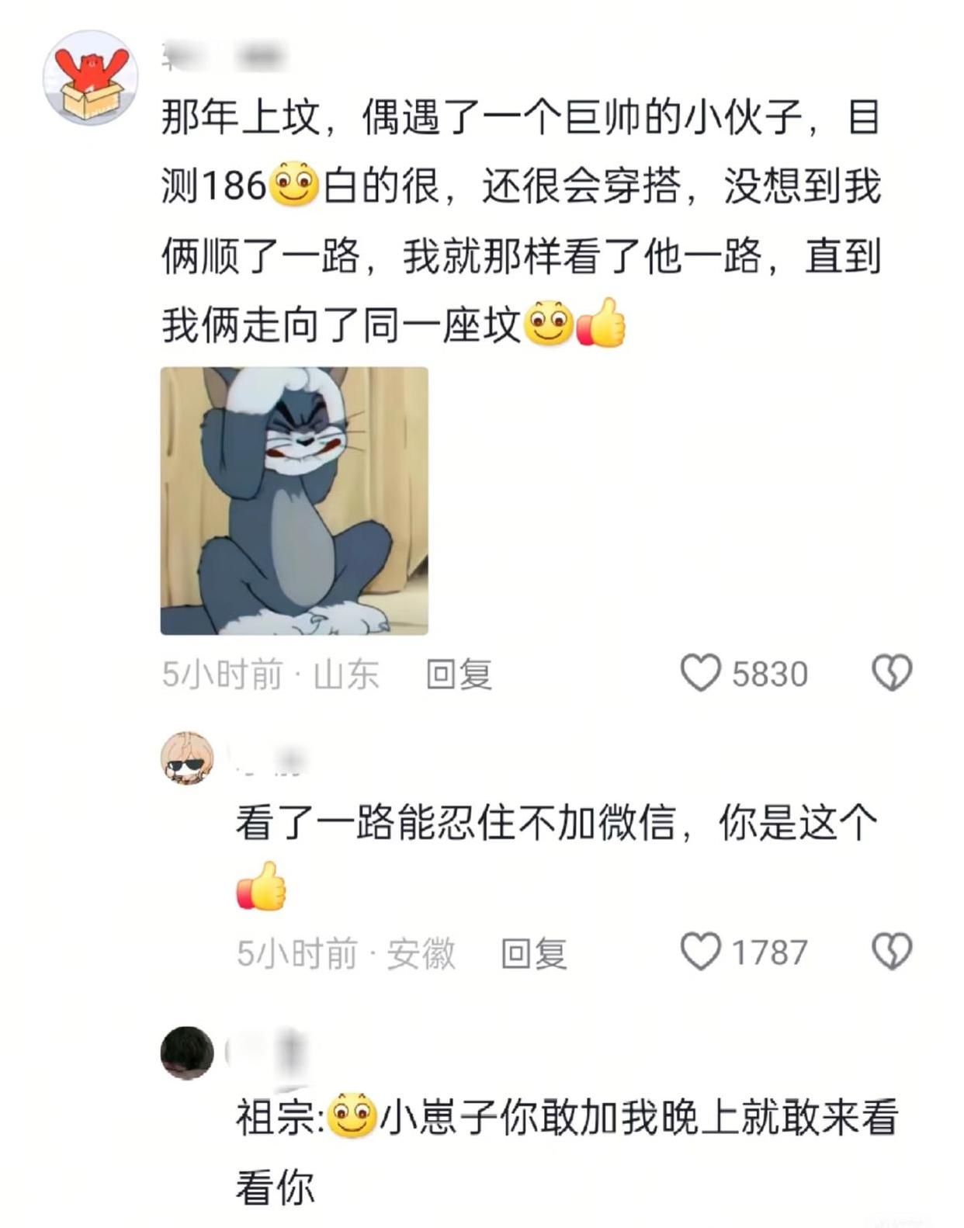Reply to the Shandong comment via 回复
964x1228 pixels.
459,674
